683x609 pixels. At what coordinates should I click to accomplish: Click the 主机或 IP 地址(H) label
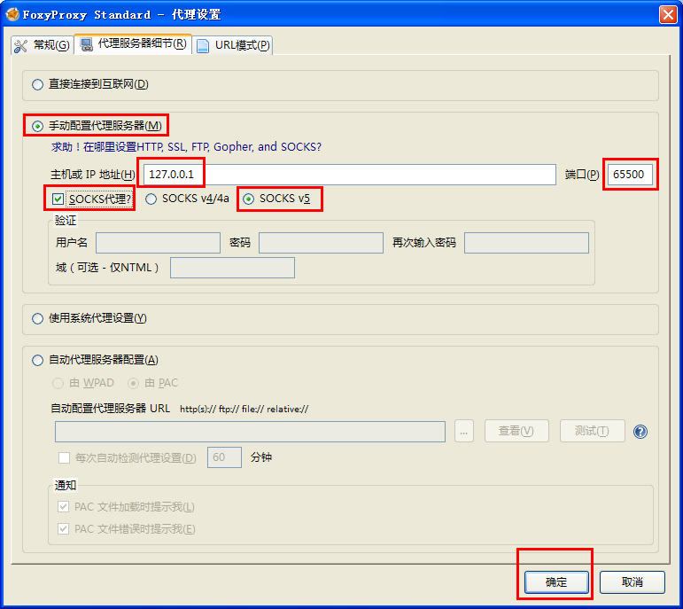tap(93, 175)
